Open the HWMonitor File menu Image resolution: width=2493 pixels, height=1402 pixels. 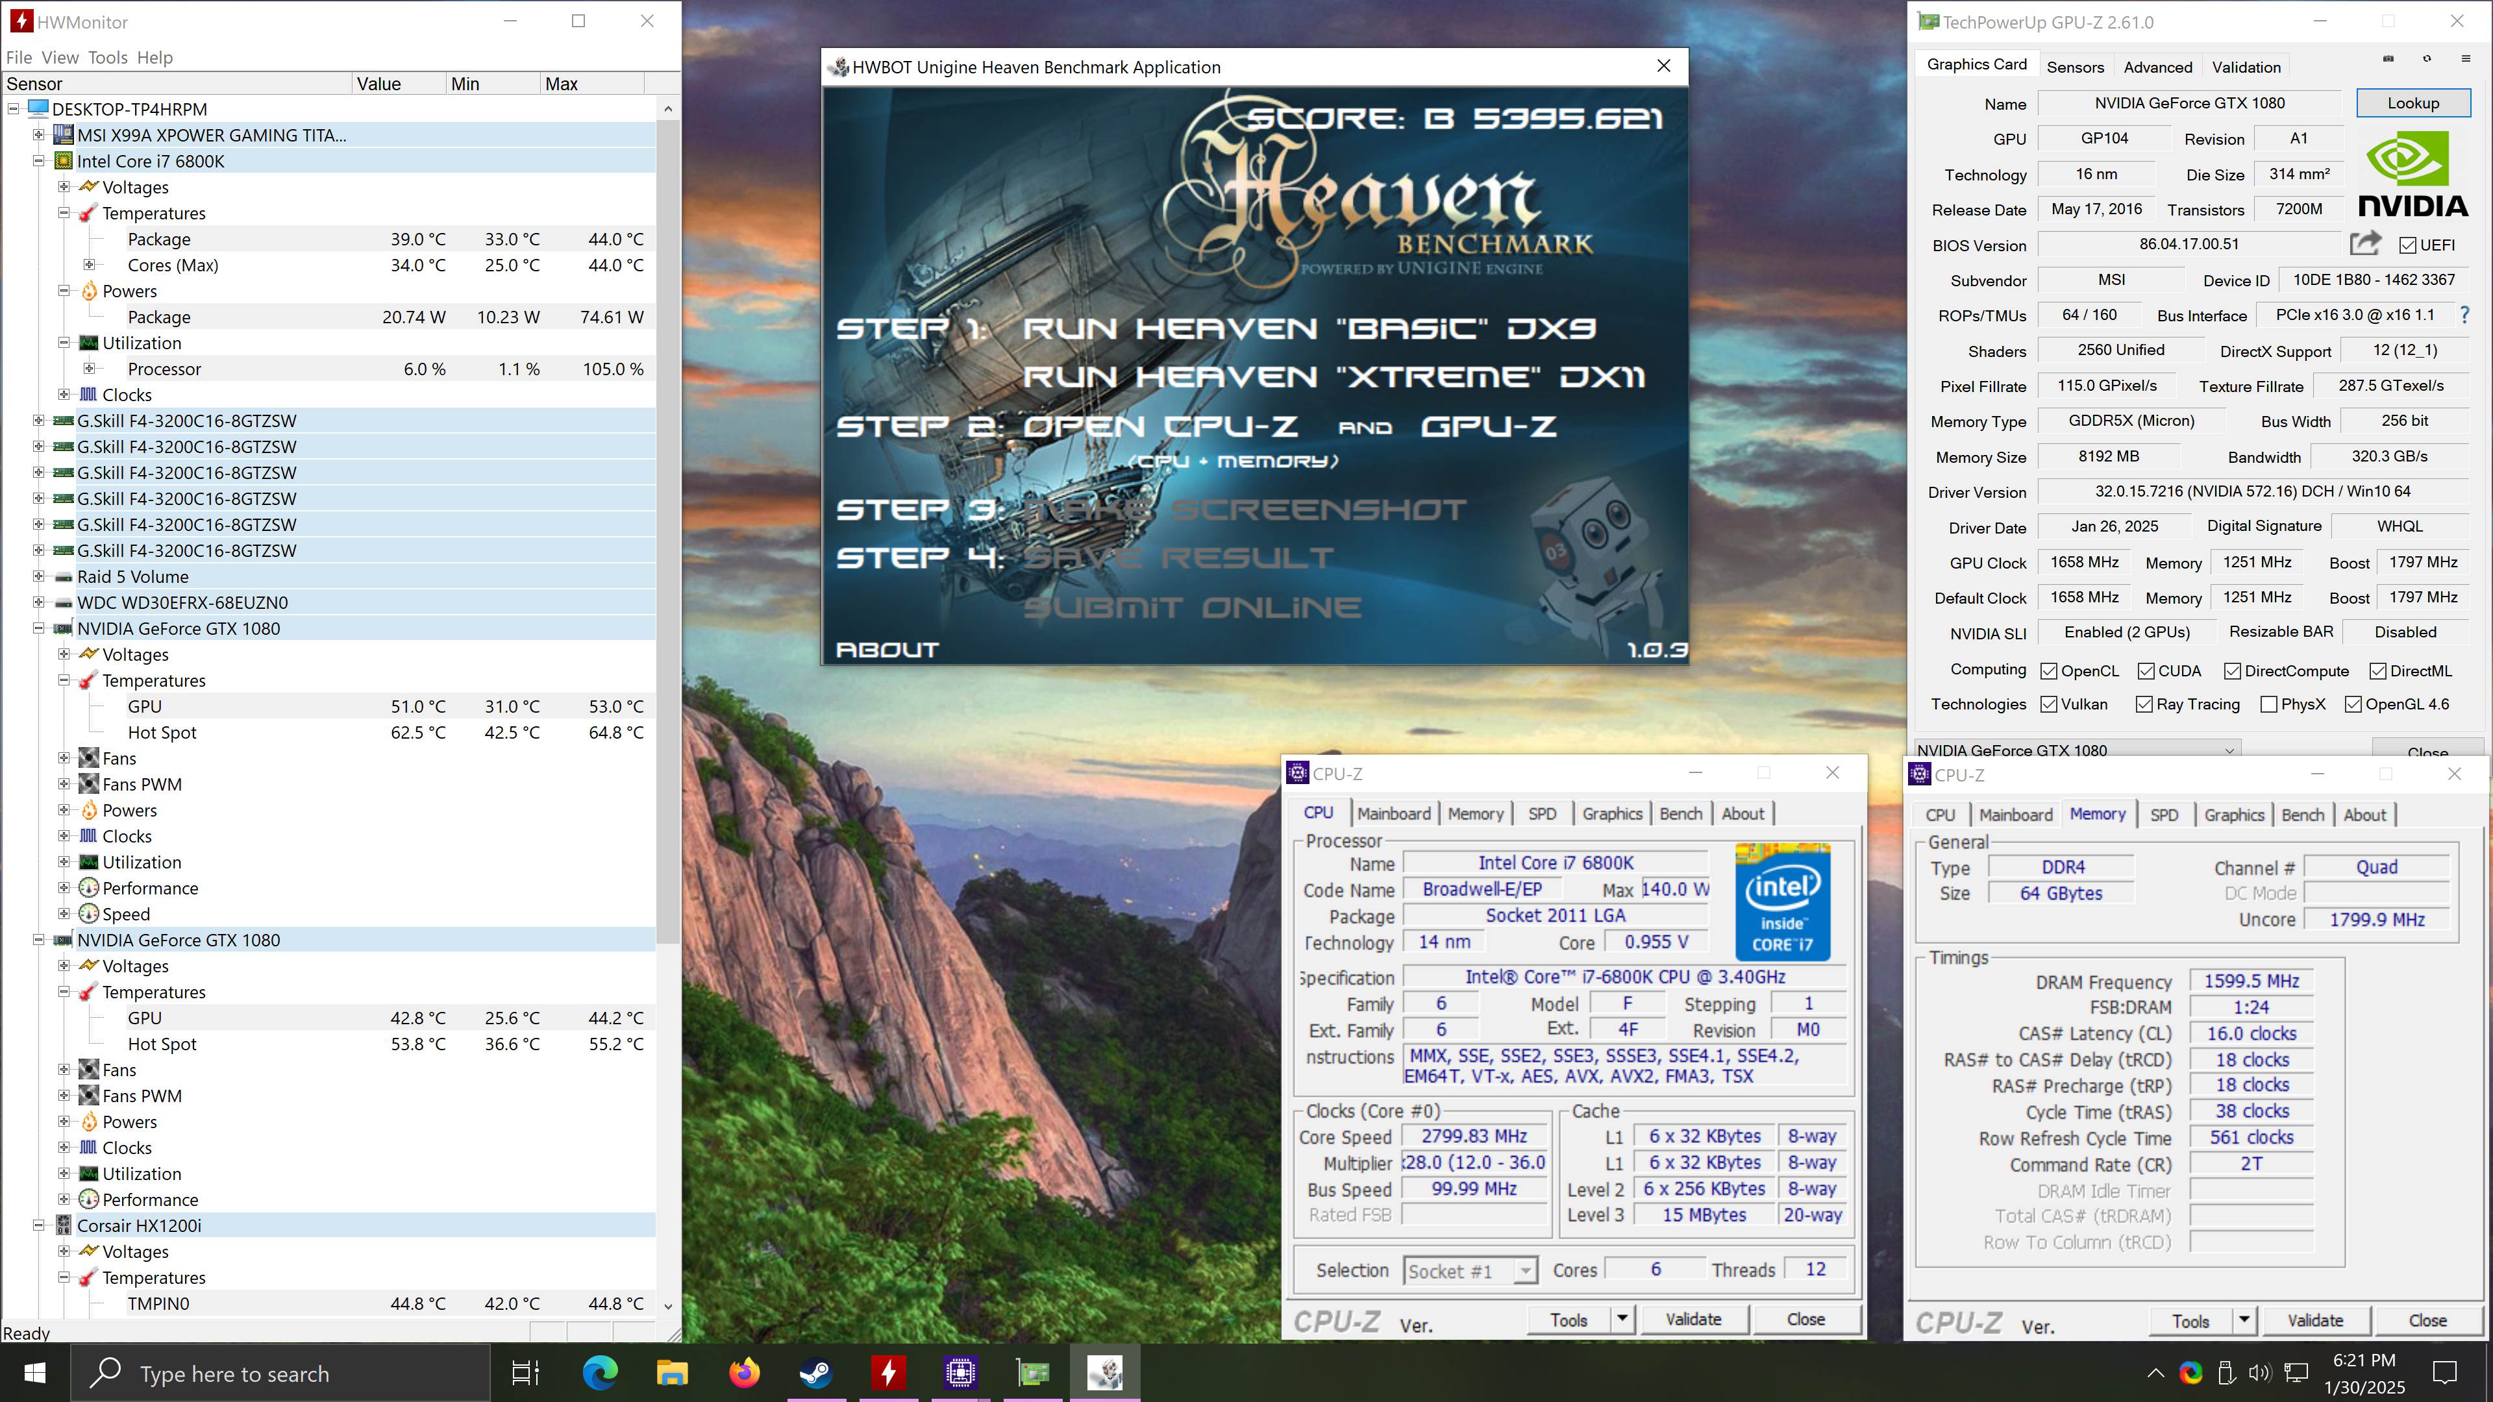18,57
